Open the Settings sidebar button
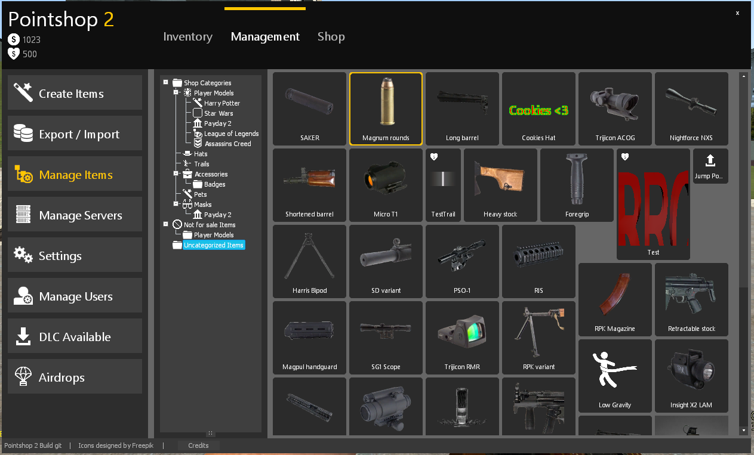This screenshot has width=754, height=455. tap(75, 255)
